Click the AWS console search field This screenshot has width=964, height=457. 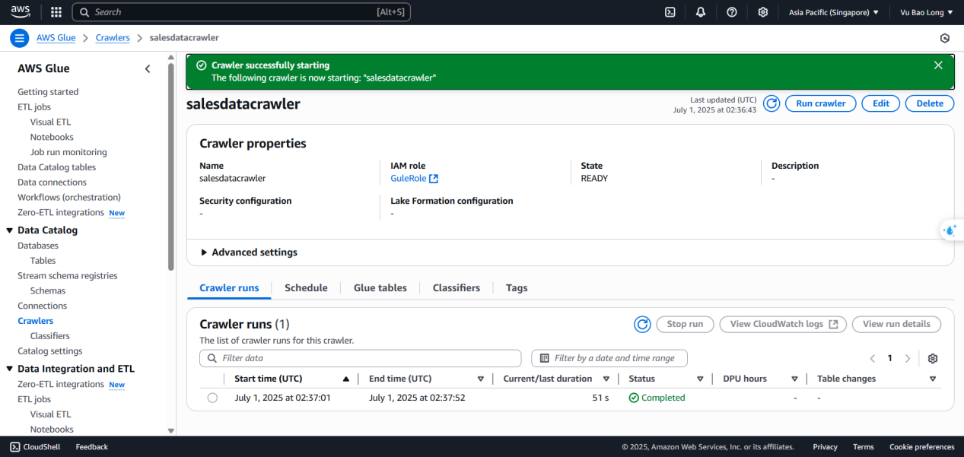point(241,12)
